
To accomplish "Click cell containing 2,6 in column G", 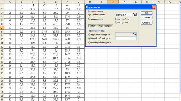I will 79,32.
